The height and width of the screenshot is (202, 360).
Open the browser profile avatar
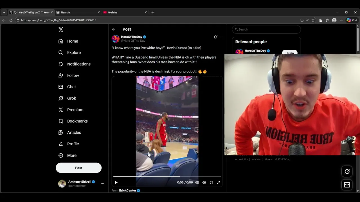(x=334, y=20)
